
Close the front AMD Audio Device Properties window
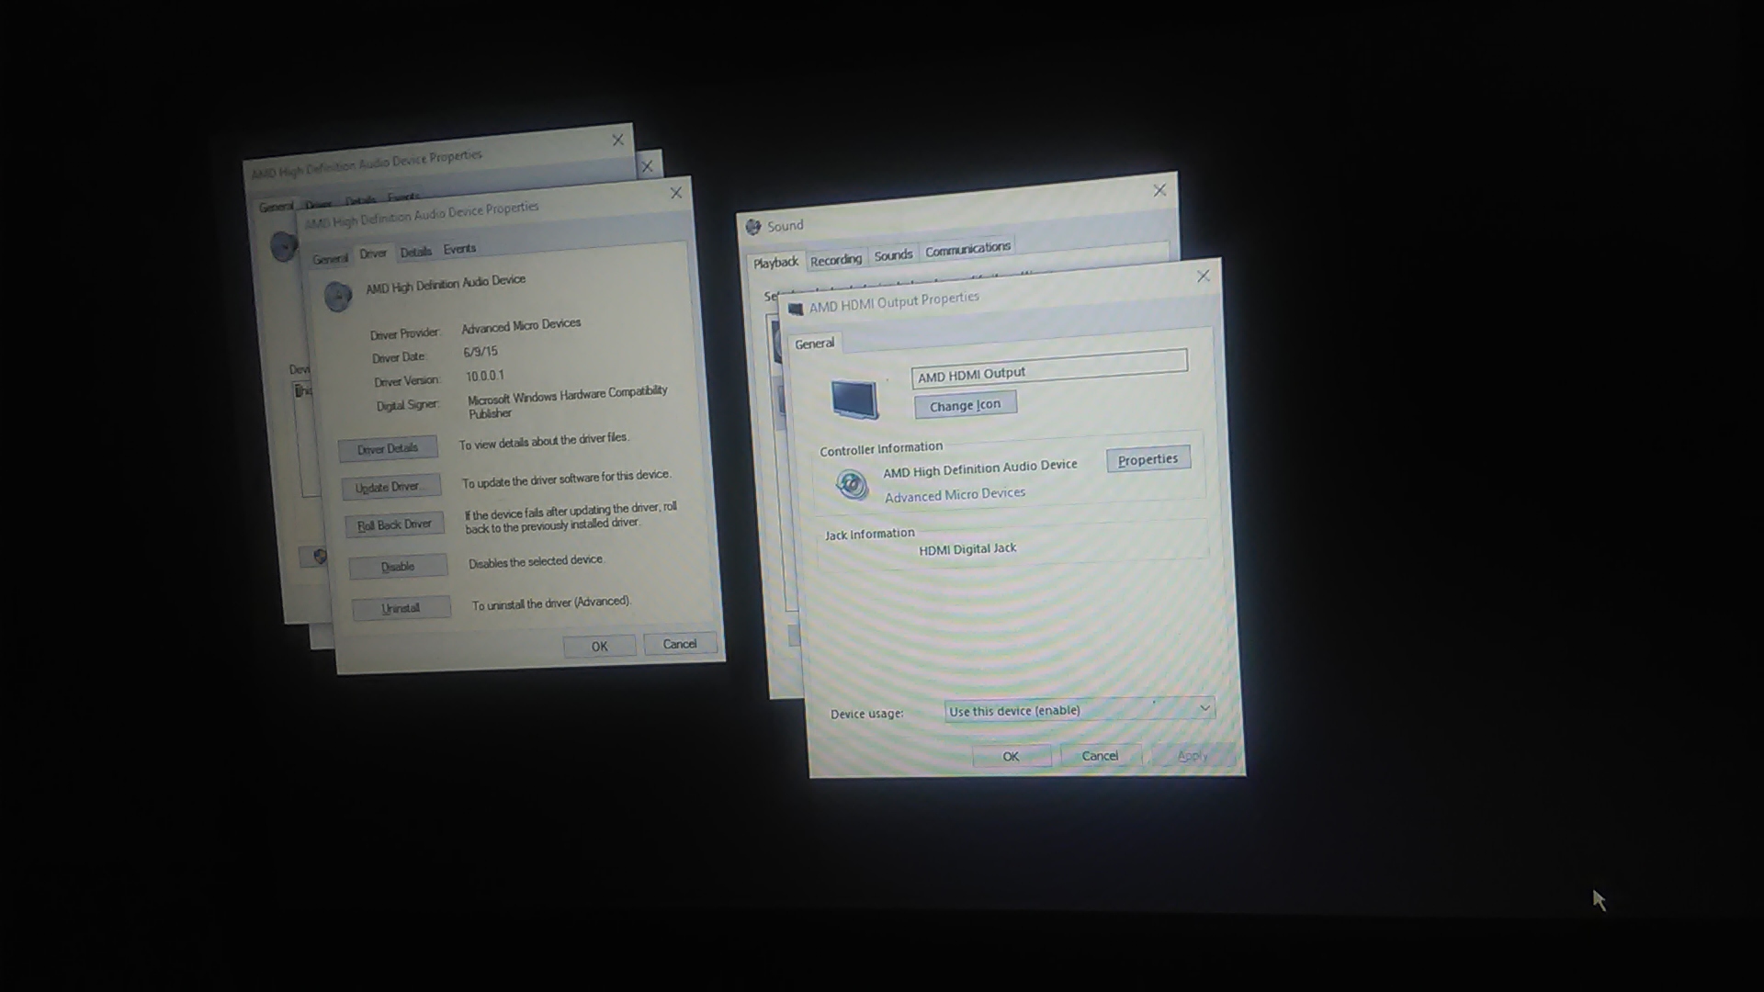tap(676, 193)
